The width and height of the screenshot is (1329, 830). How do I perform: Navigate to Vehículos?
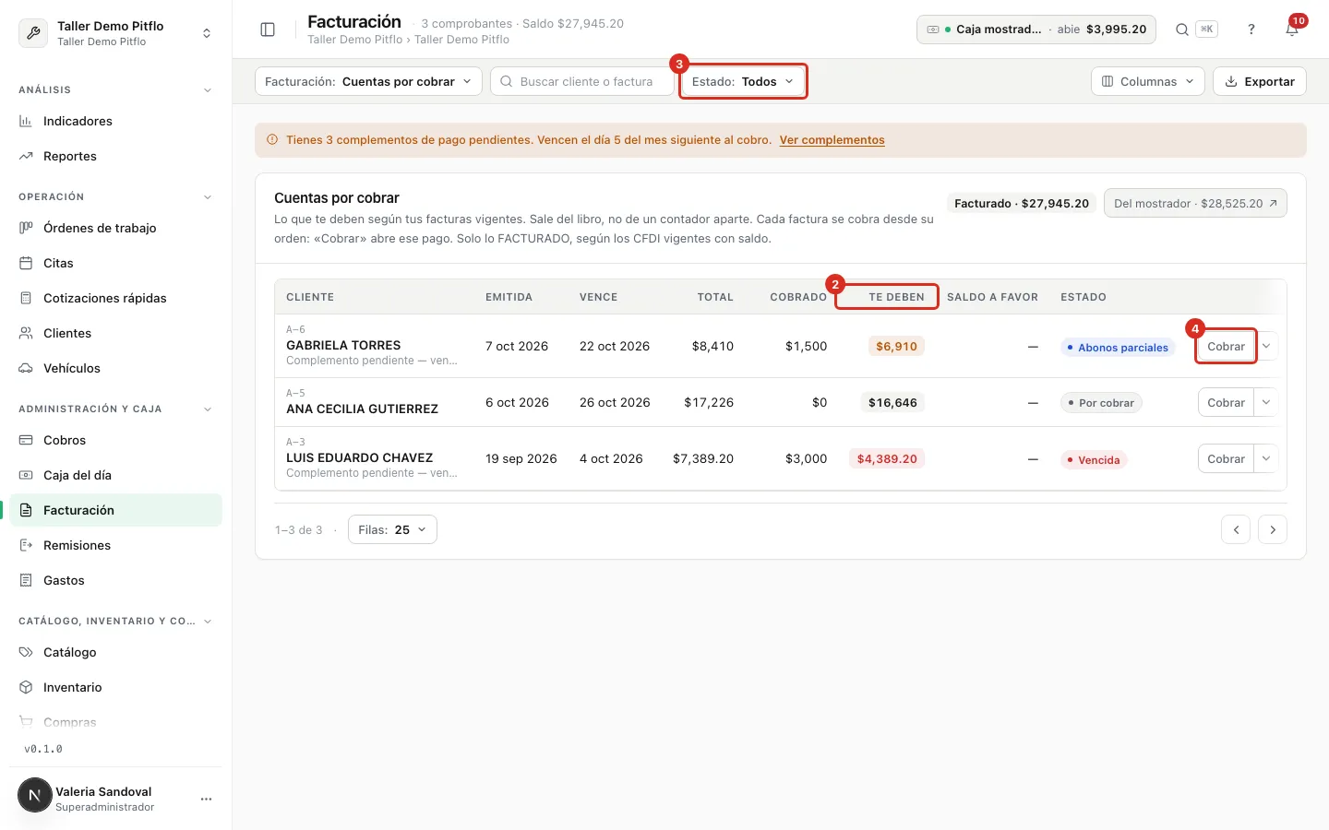(x=115, y=368)
